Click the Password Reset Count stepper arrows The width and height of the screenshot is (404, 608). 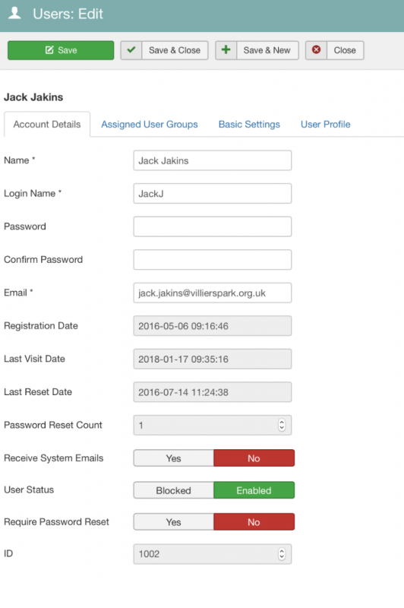(x=282, y=425)
